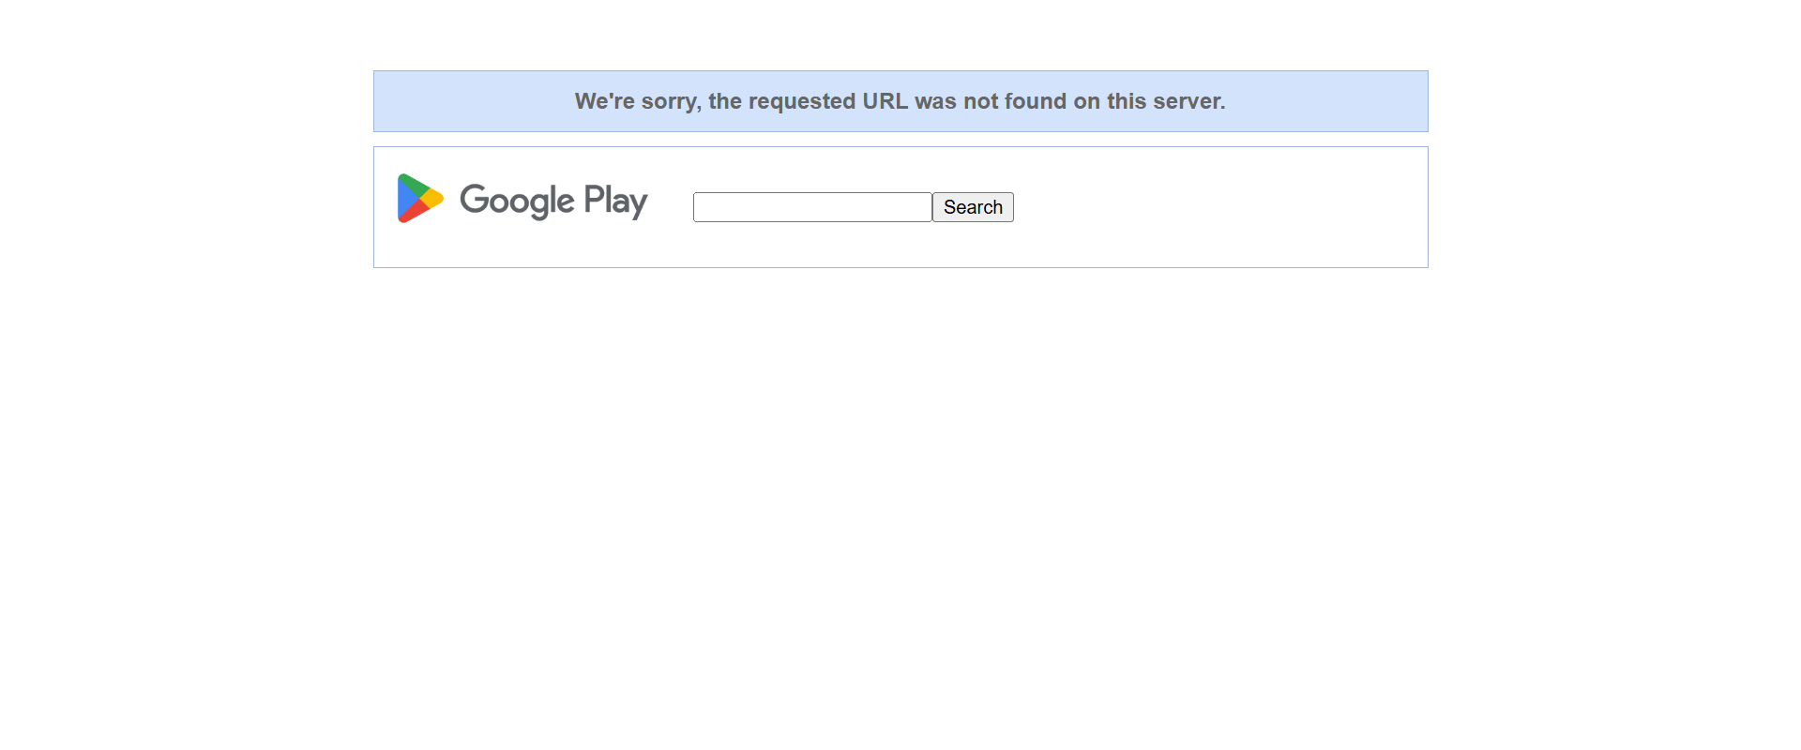
Task: Click the "We're sorry" text in the banner
Action: pyautogui.click(x=636, y=101)
